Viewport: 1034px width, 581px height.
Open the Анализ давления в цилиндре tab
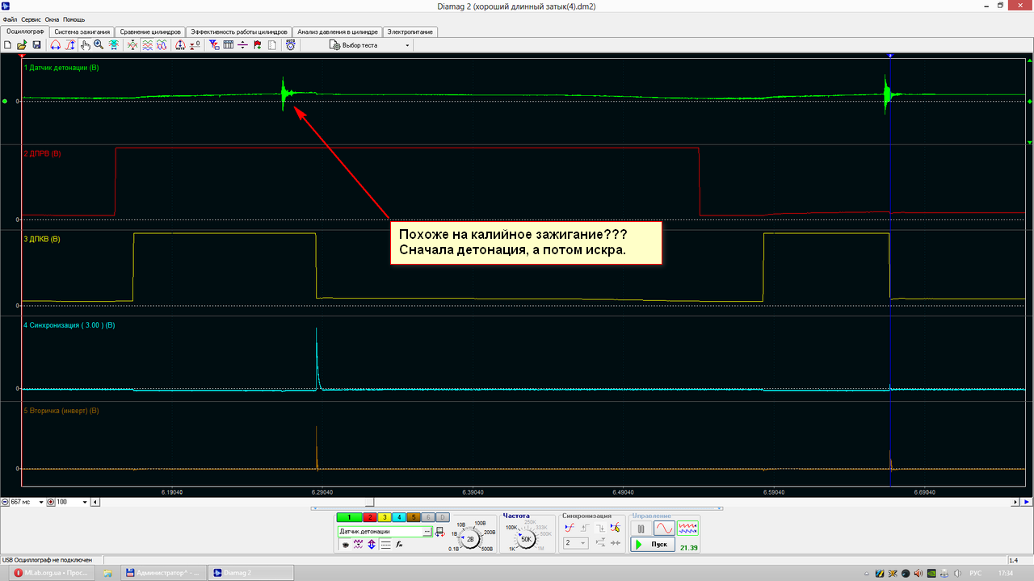[x=337, y=31]
